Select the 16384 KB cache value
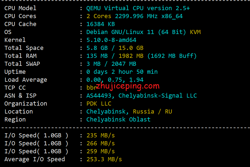This screenshot has height=167, width=250. [x=100, y=24]
